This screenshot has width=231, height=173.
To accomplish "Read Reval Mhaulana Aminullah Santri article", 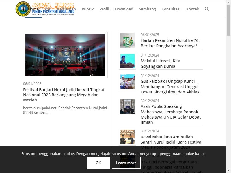I will (172, 142).
